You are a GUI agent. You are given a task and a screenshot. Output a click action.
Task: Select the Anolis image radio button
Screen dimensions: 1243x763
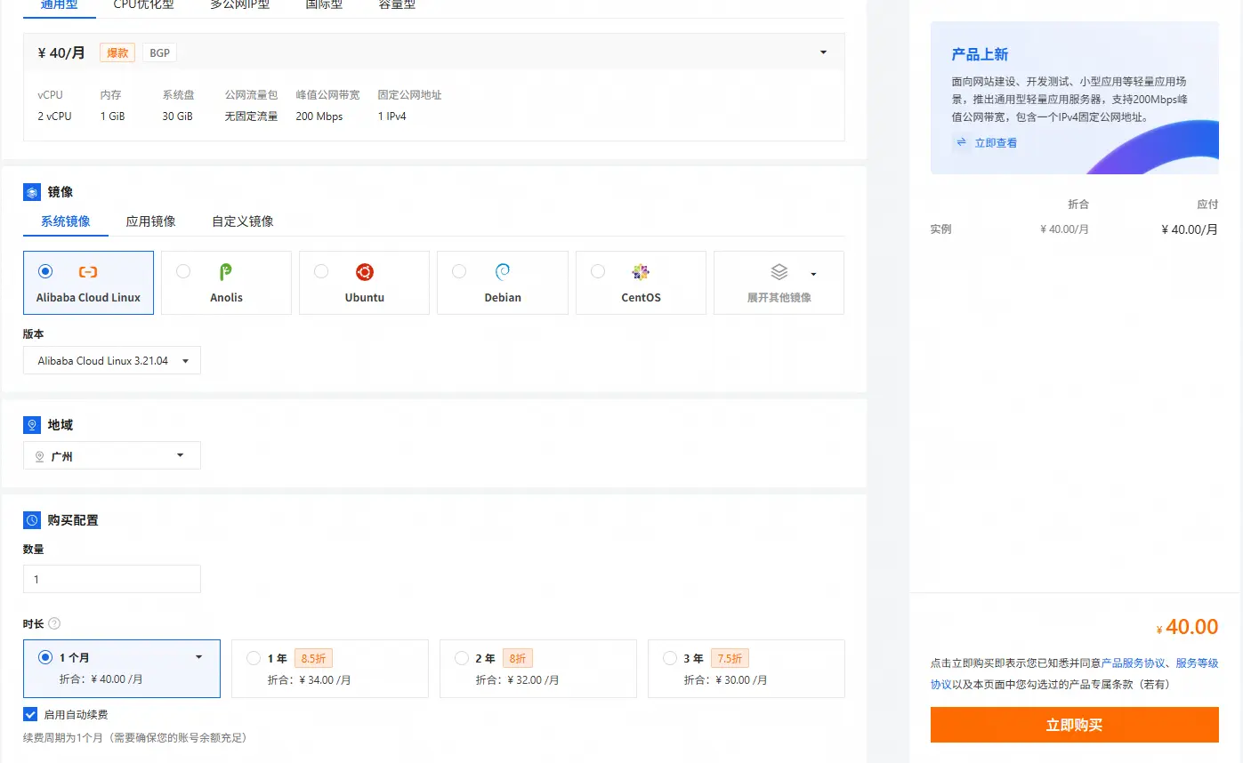(183, 271)
